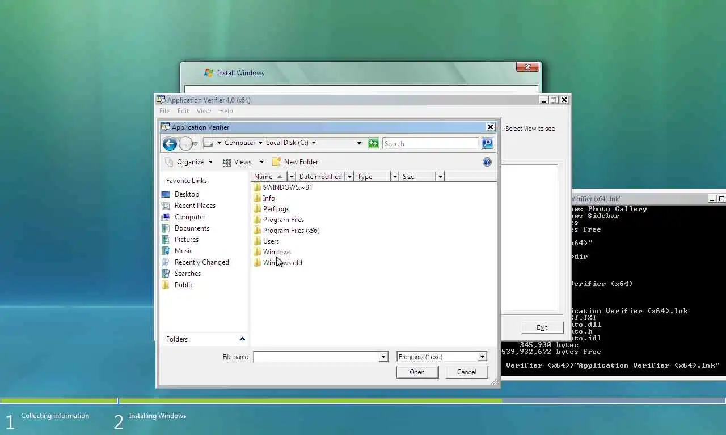Create a folder with New Folder

(x=296, y=162)
